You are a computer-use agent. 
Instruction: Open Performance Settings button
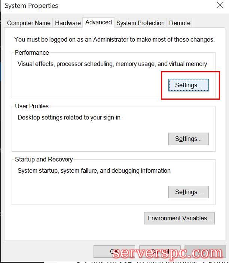(x=188, y=85)
